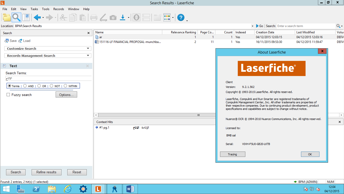Screen dimensions: 344x194
Task: Click the metadata pane O-shaped icon
Action: (136, 17)
